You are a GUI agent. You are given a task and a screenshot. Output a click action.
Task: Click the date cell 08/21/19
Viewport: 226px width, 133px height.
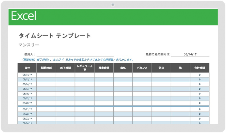coord(27,109)
